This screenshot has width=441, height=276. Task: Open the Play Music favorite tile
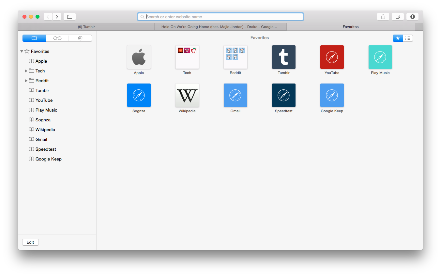point(380,57)
